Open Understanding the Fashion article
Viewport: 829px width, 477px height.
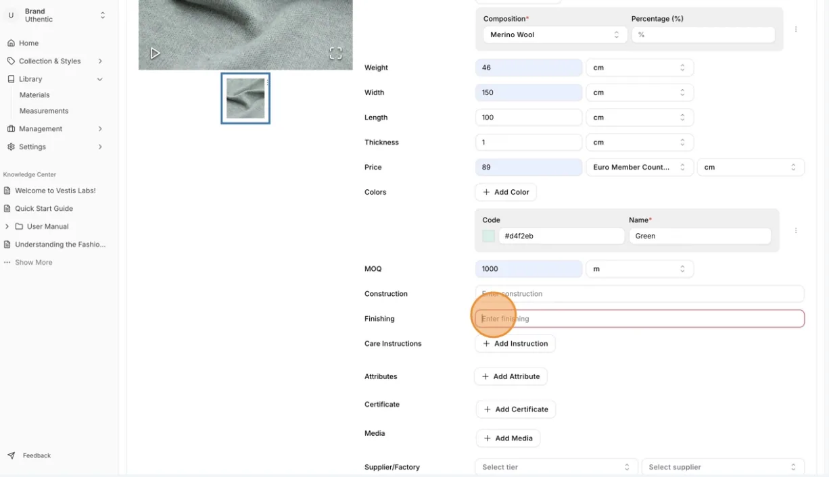pos(55,245)
